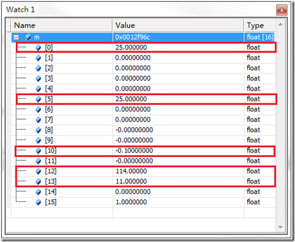The image size is (295, 242).
Task: Click the cube icon for element [3]
Action: (x=38, y=79)
